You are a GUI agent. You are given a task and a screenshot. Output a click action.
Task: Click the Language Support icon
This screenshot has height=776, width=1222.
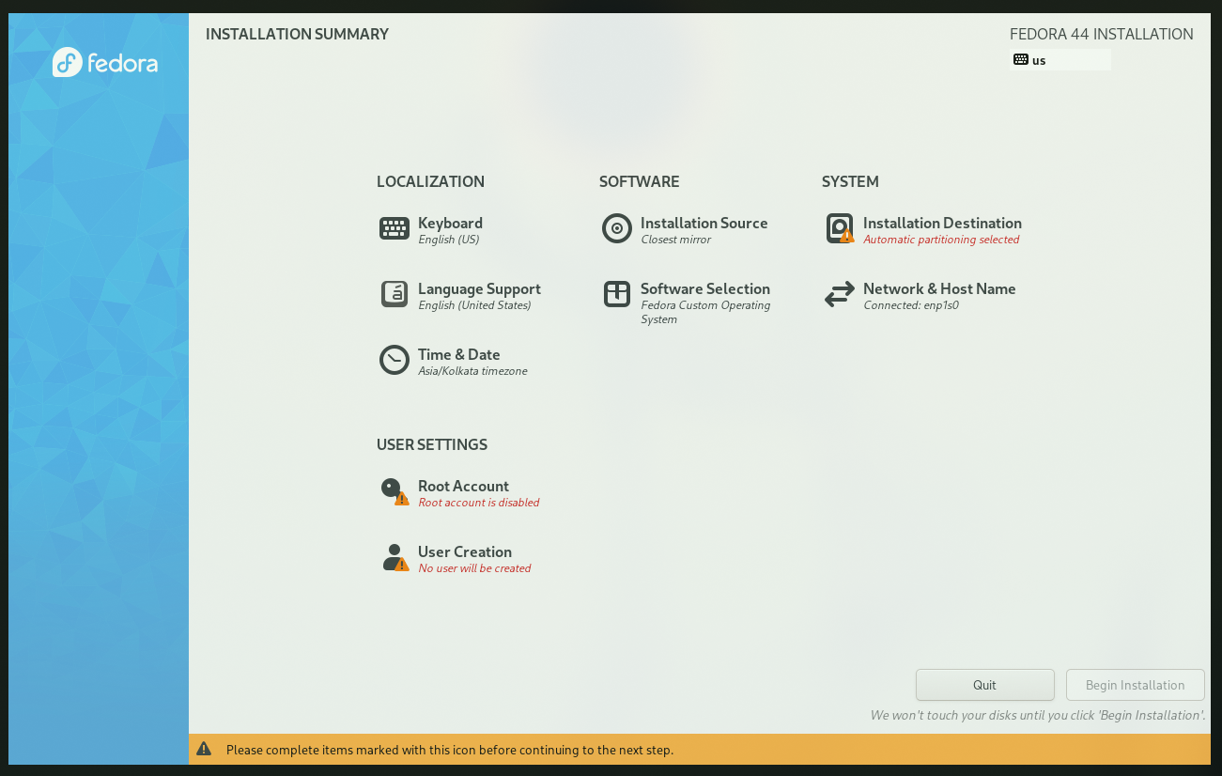pos(394,294)
